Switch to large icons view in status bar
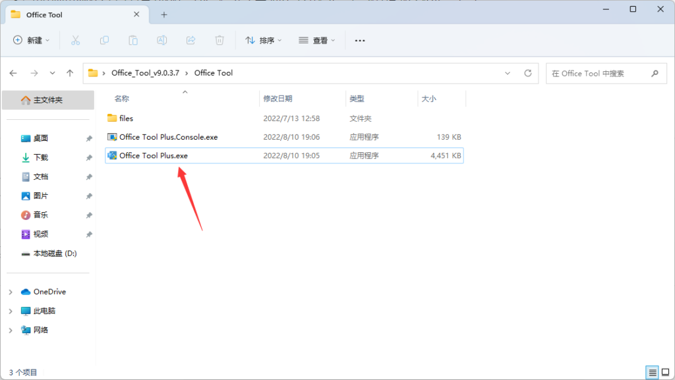 pos(666,372)
